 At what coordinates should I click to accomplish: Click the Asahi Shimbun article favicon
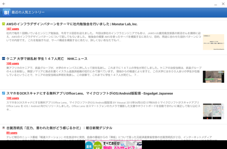coord(4,128)
